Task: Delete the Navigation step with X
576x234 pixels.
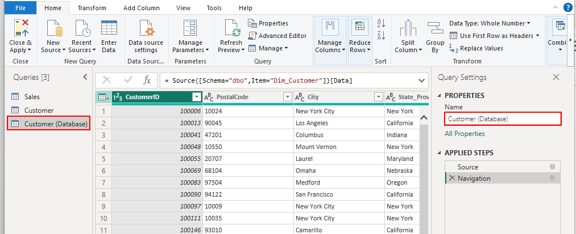Action: [x=452, y=178]
